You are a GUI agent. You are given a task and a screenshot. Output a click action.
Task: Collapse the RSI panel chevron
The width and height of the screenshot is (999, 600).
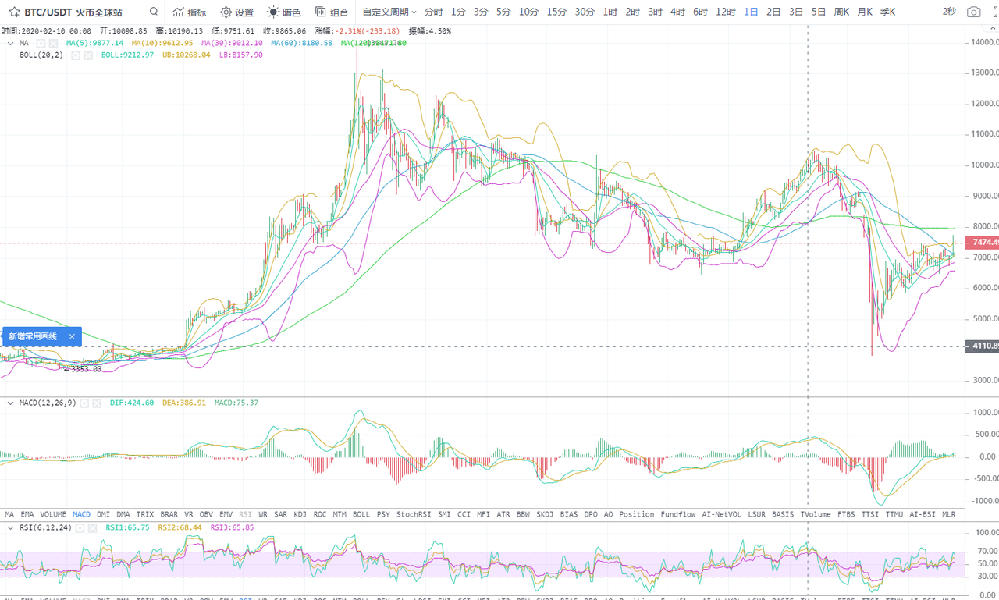pos(10,527)
